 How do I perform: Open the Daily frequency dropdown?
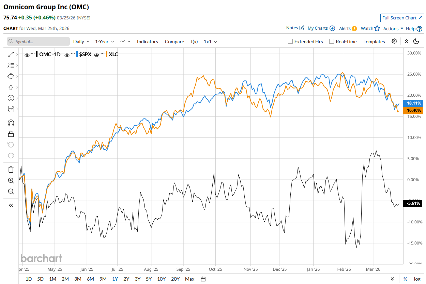point(81,42)
